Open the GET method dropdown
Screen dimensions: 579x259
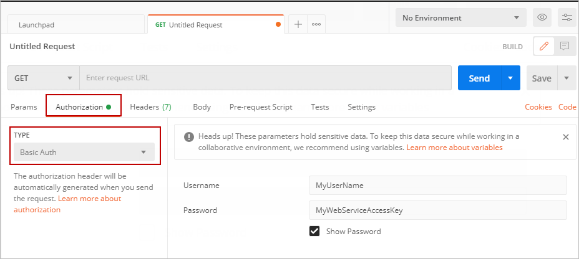[x=43, y=78]
